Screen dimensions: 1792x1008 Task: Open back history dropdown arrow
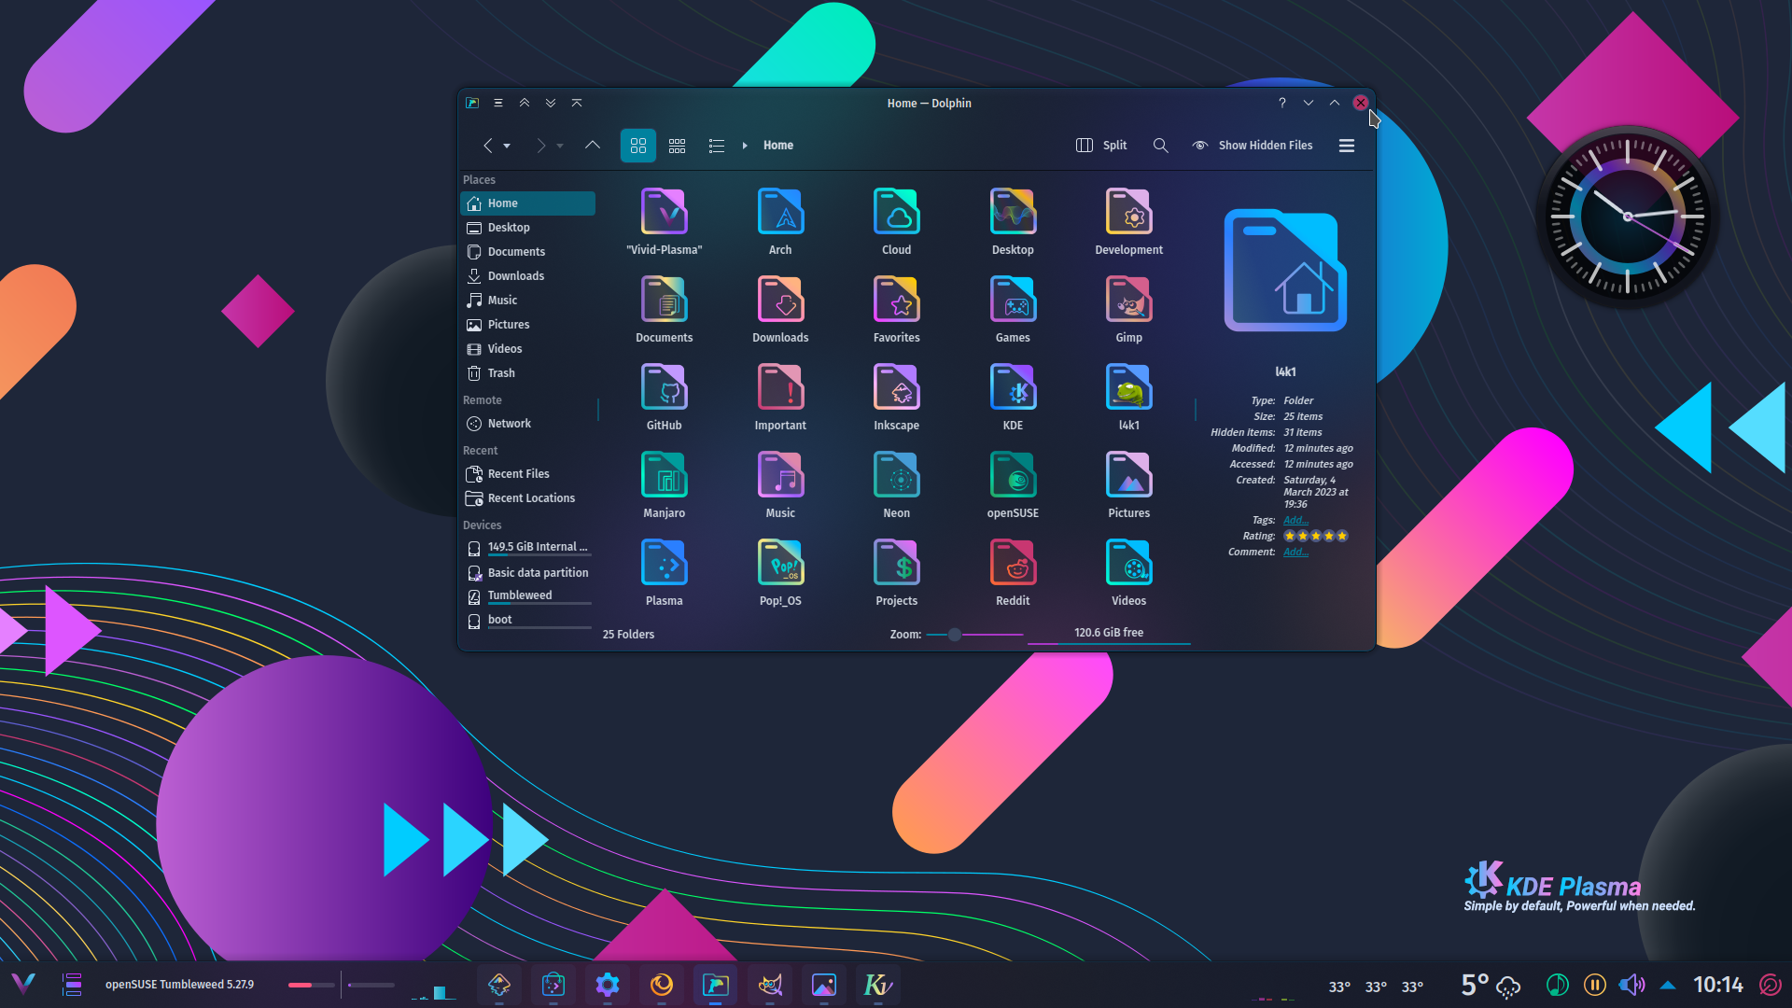507,147
